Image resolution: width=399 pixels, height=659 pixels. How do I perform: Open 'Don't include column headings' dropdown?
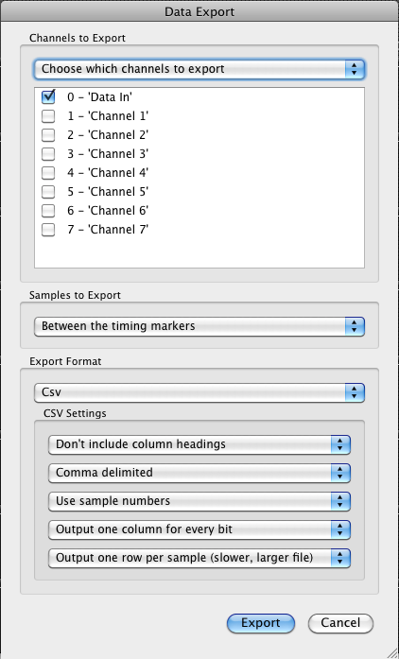coord(199,444)
